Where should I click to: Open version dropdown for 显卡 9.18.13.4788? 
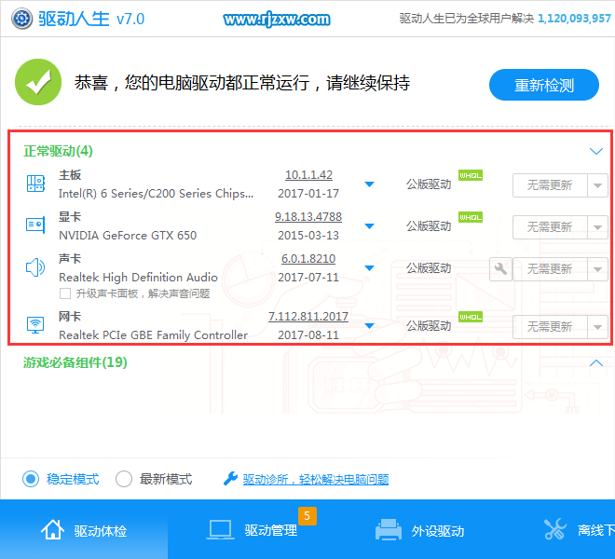pyautogui.click(x=369, y=226)
